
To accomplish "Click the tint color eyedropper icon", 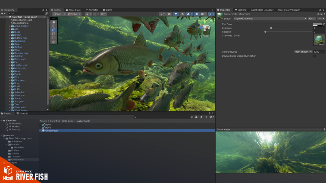I will click(x=324, y=24).
